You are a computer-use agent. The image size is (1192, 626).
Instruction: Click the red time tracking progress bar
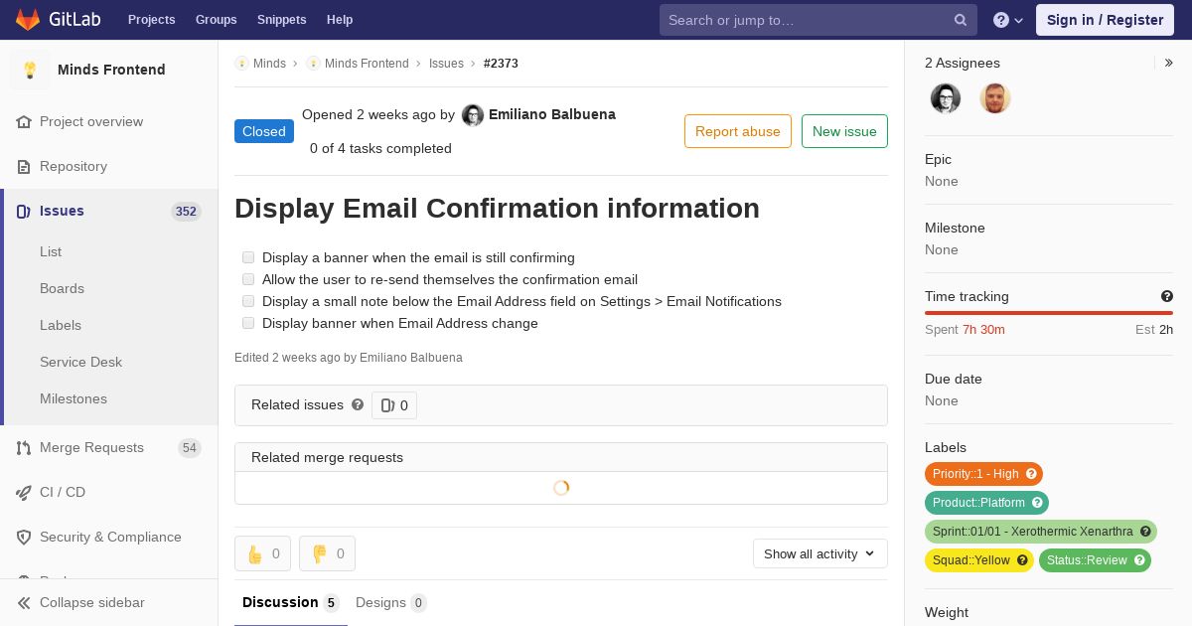[1049, 313]
